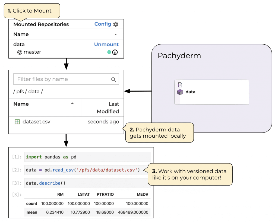Click the RM column header
This screenshot has width=278, height=222.
coord(60,195)
